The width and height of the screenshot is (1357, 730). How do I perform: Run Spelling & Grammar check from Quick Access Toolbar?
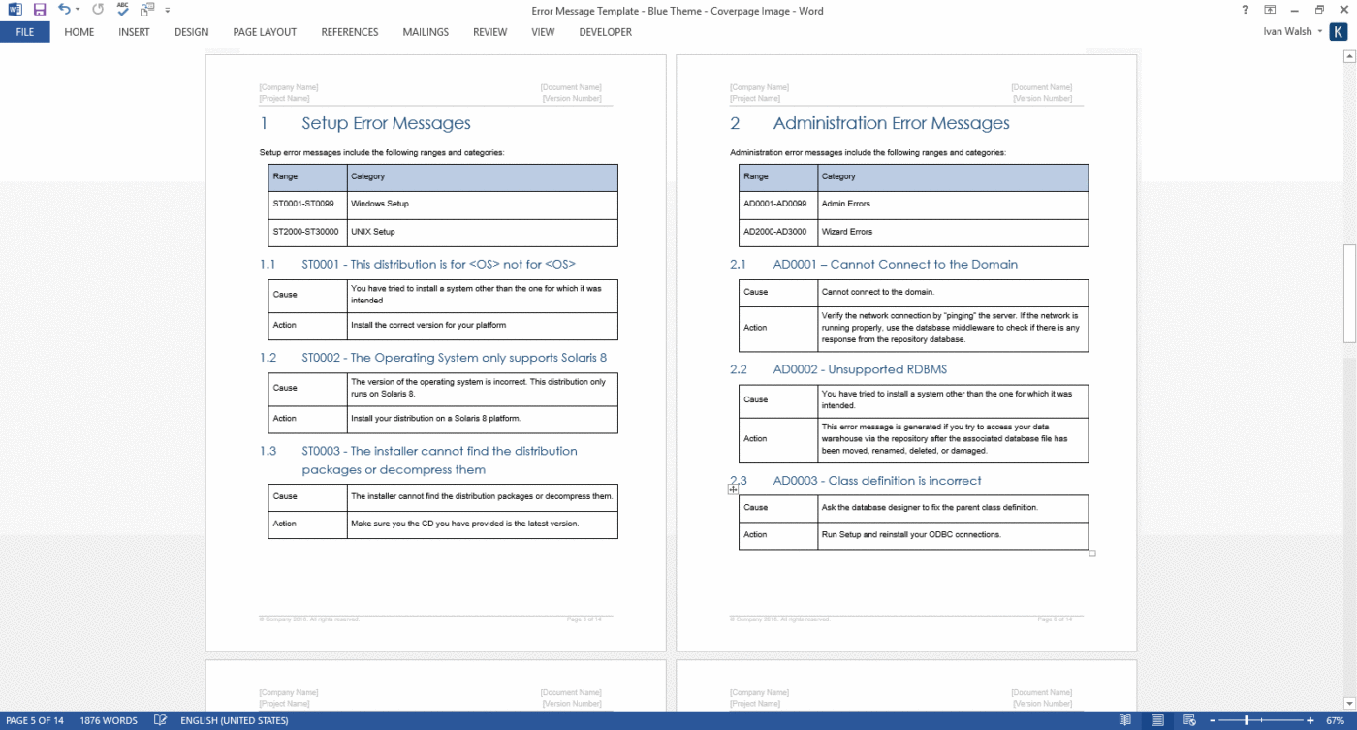coord(120,10)
